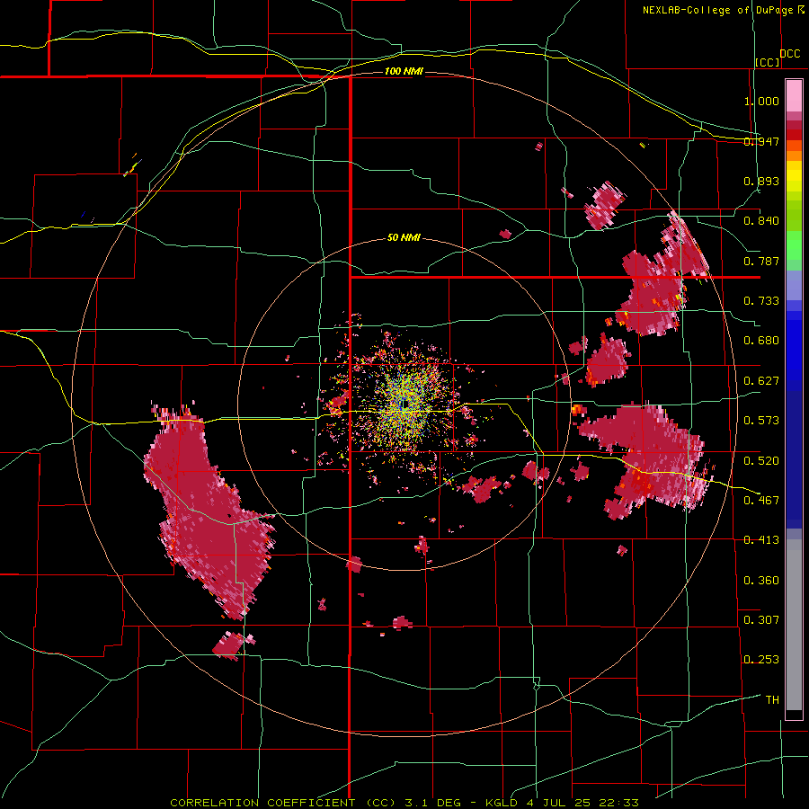This screenshot has width=809, height=809.
Task: Click the 50 NMI range ring label
Action: tap(404, 237)
